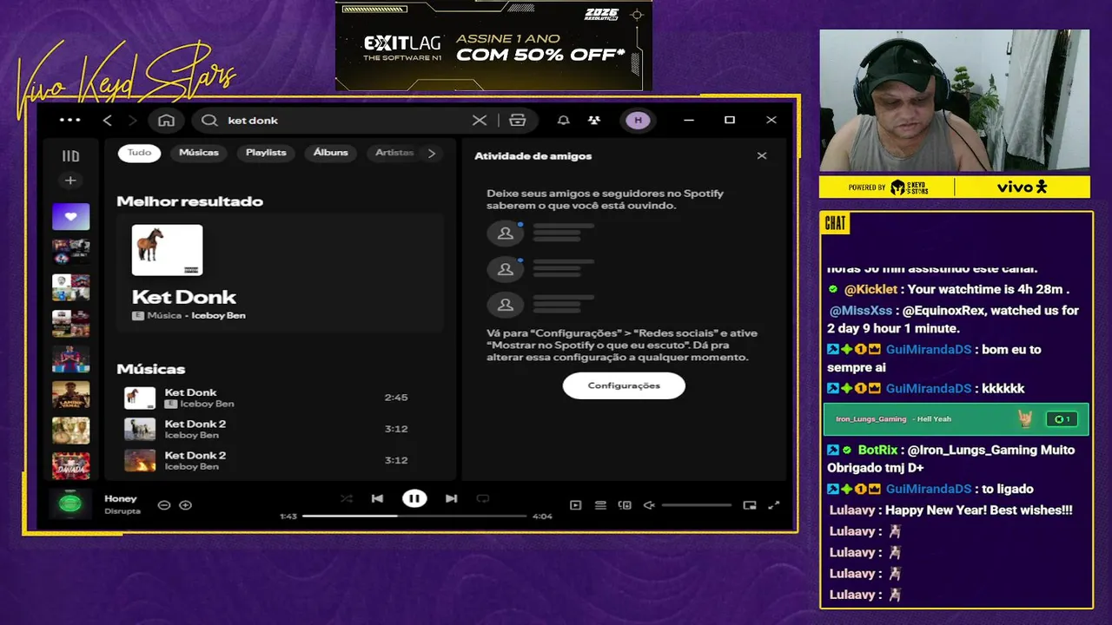Select the Álbuns filter tab
This screenshot has height=625, width=1112.
point(331,153)
